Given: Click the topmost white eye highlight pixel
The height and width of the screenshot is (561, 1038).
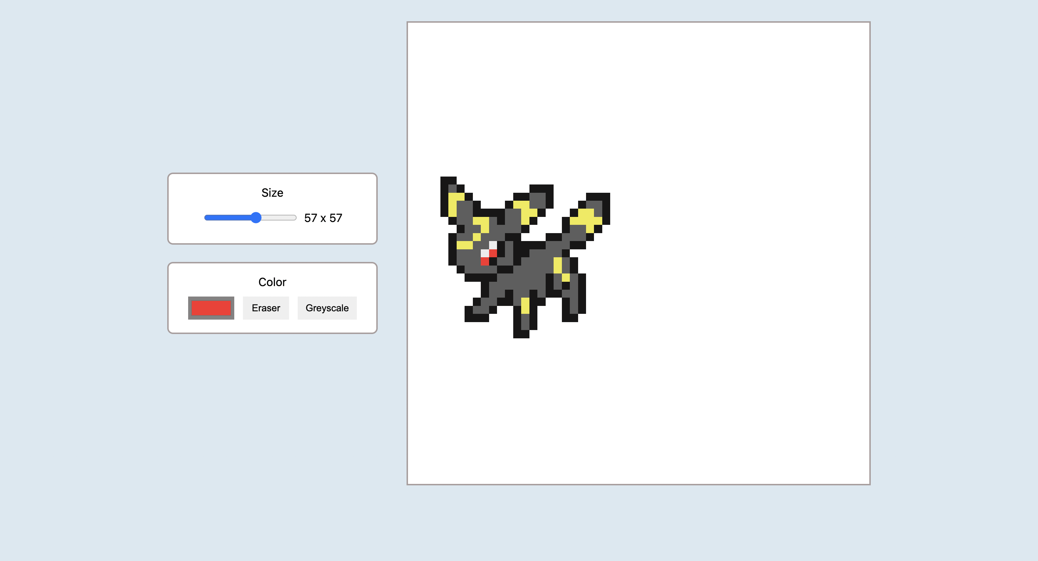Looking at the screenshot, I should point(493,245).
